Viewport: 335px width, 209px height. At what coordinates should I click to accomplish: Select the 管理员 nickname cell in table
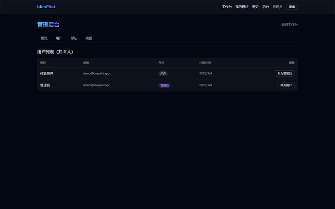(x=45, y=85)
